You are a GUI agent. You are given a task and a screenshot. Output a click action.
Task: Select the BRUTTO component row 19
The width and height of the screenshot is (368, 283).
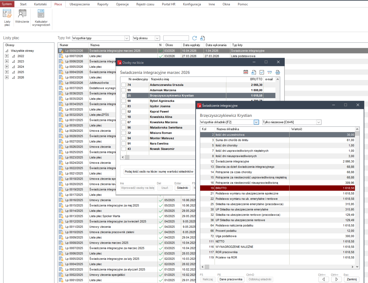pos(277,188)
